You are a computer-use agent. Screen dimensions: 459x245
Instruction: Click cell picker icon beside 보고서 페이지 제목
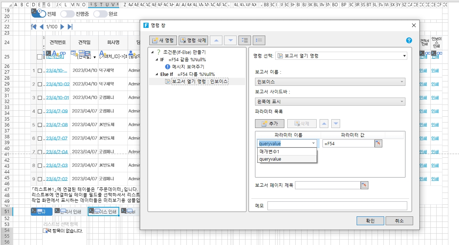(364, 185)
